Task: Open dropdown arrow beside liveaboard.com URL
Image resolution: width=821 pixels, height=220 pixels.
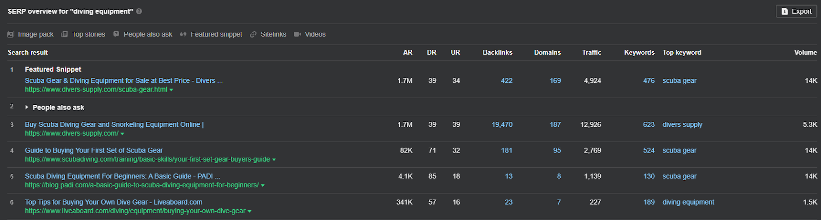Action: tap(249, 211)
